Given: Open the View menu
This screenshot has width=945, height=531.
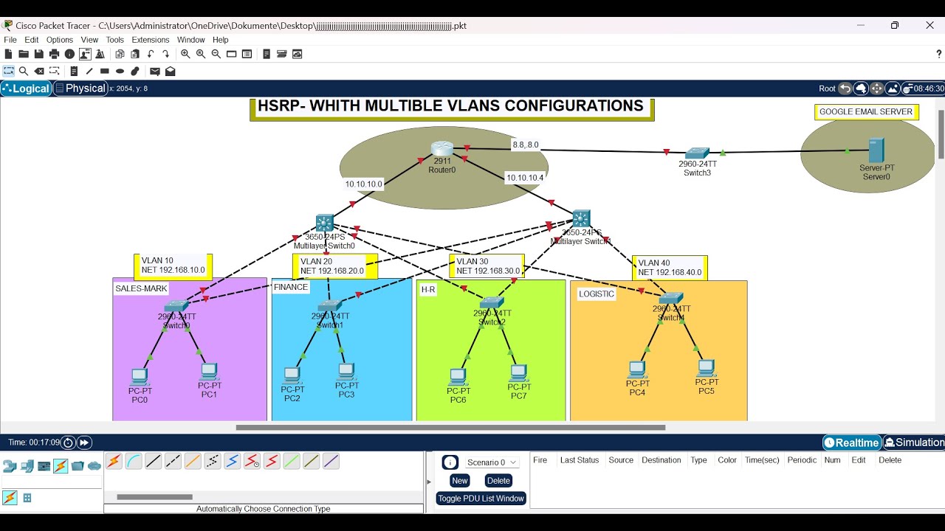Looking at the screenshot, I should click(x=89, y=40).
